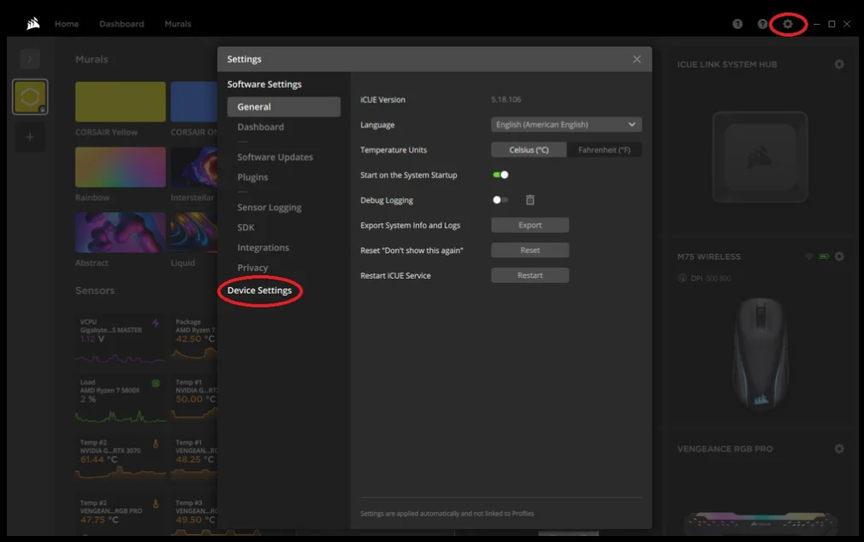Image resolution: width=864 pixels, height=542 pixels.
Task: Delete debug logs with trash icon
Action: pos(530,200)
